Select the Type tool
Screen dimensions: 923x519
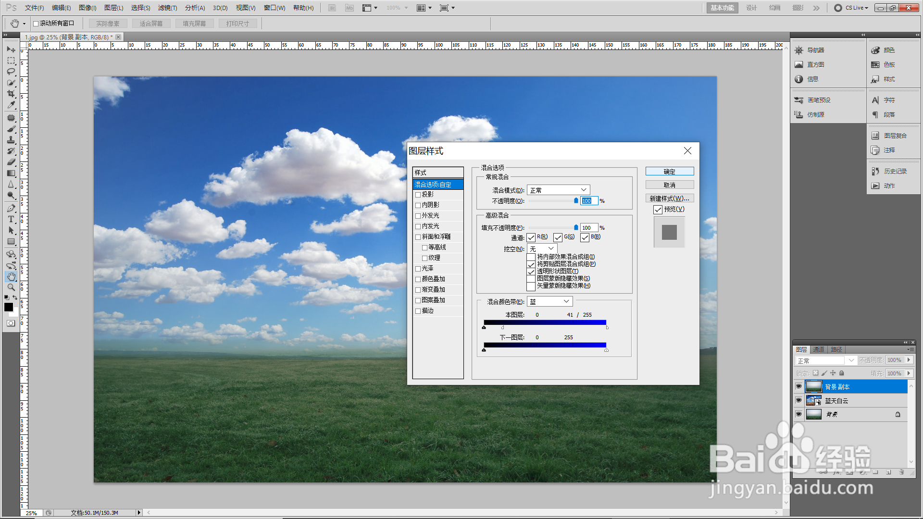click(x=11, y=219)
